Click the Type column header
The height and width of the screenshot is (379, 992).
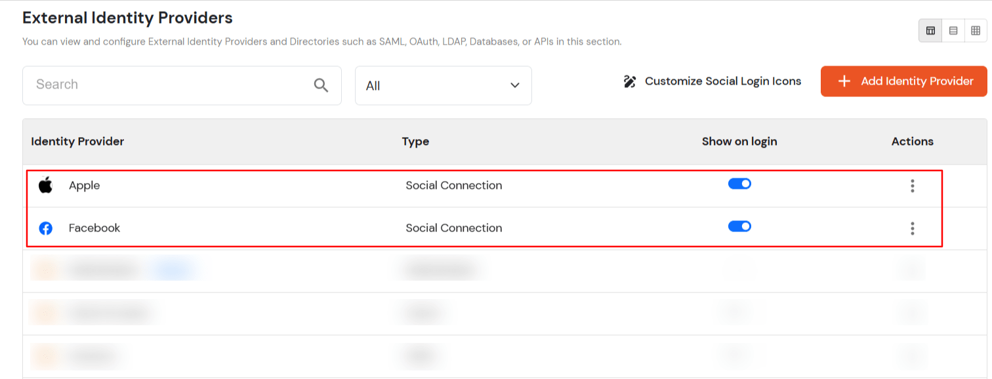click(x=415, y=141)
